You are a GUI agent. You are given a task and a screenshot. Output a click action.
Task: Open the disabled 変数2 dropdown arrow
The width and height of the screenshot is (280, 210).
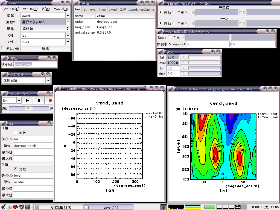(x=68, y=22)
